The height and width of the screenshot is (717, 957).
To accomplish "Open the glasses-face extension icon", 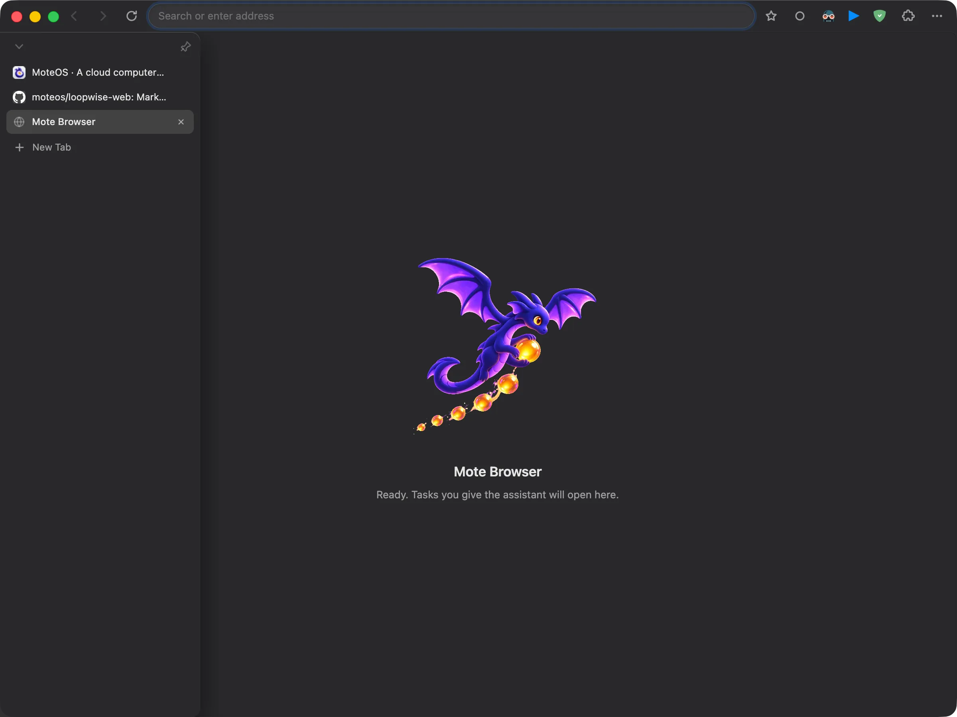I will pos(828,16).
